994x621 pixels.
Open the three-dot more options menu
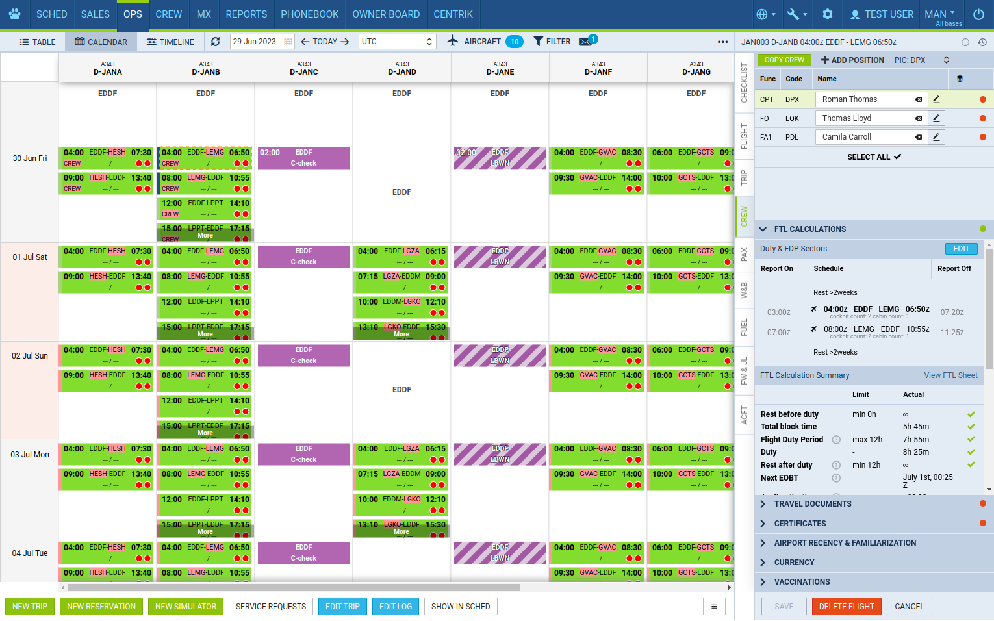click(722, 42)
